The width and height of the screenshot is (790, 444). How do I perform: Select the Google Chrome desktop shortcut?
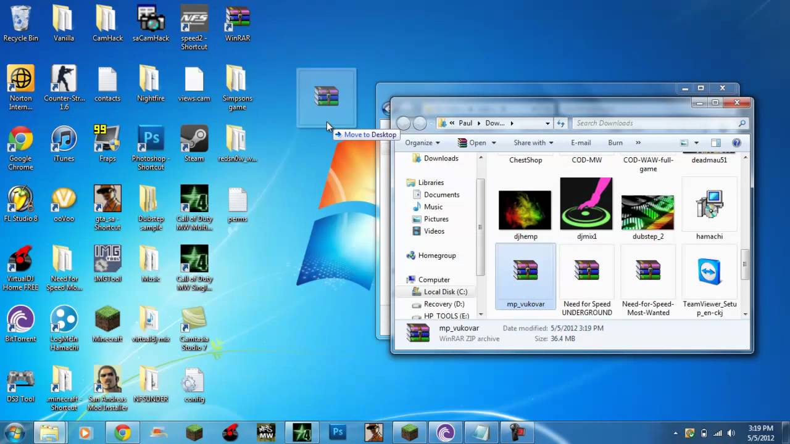tap(20, 148)
